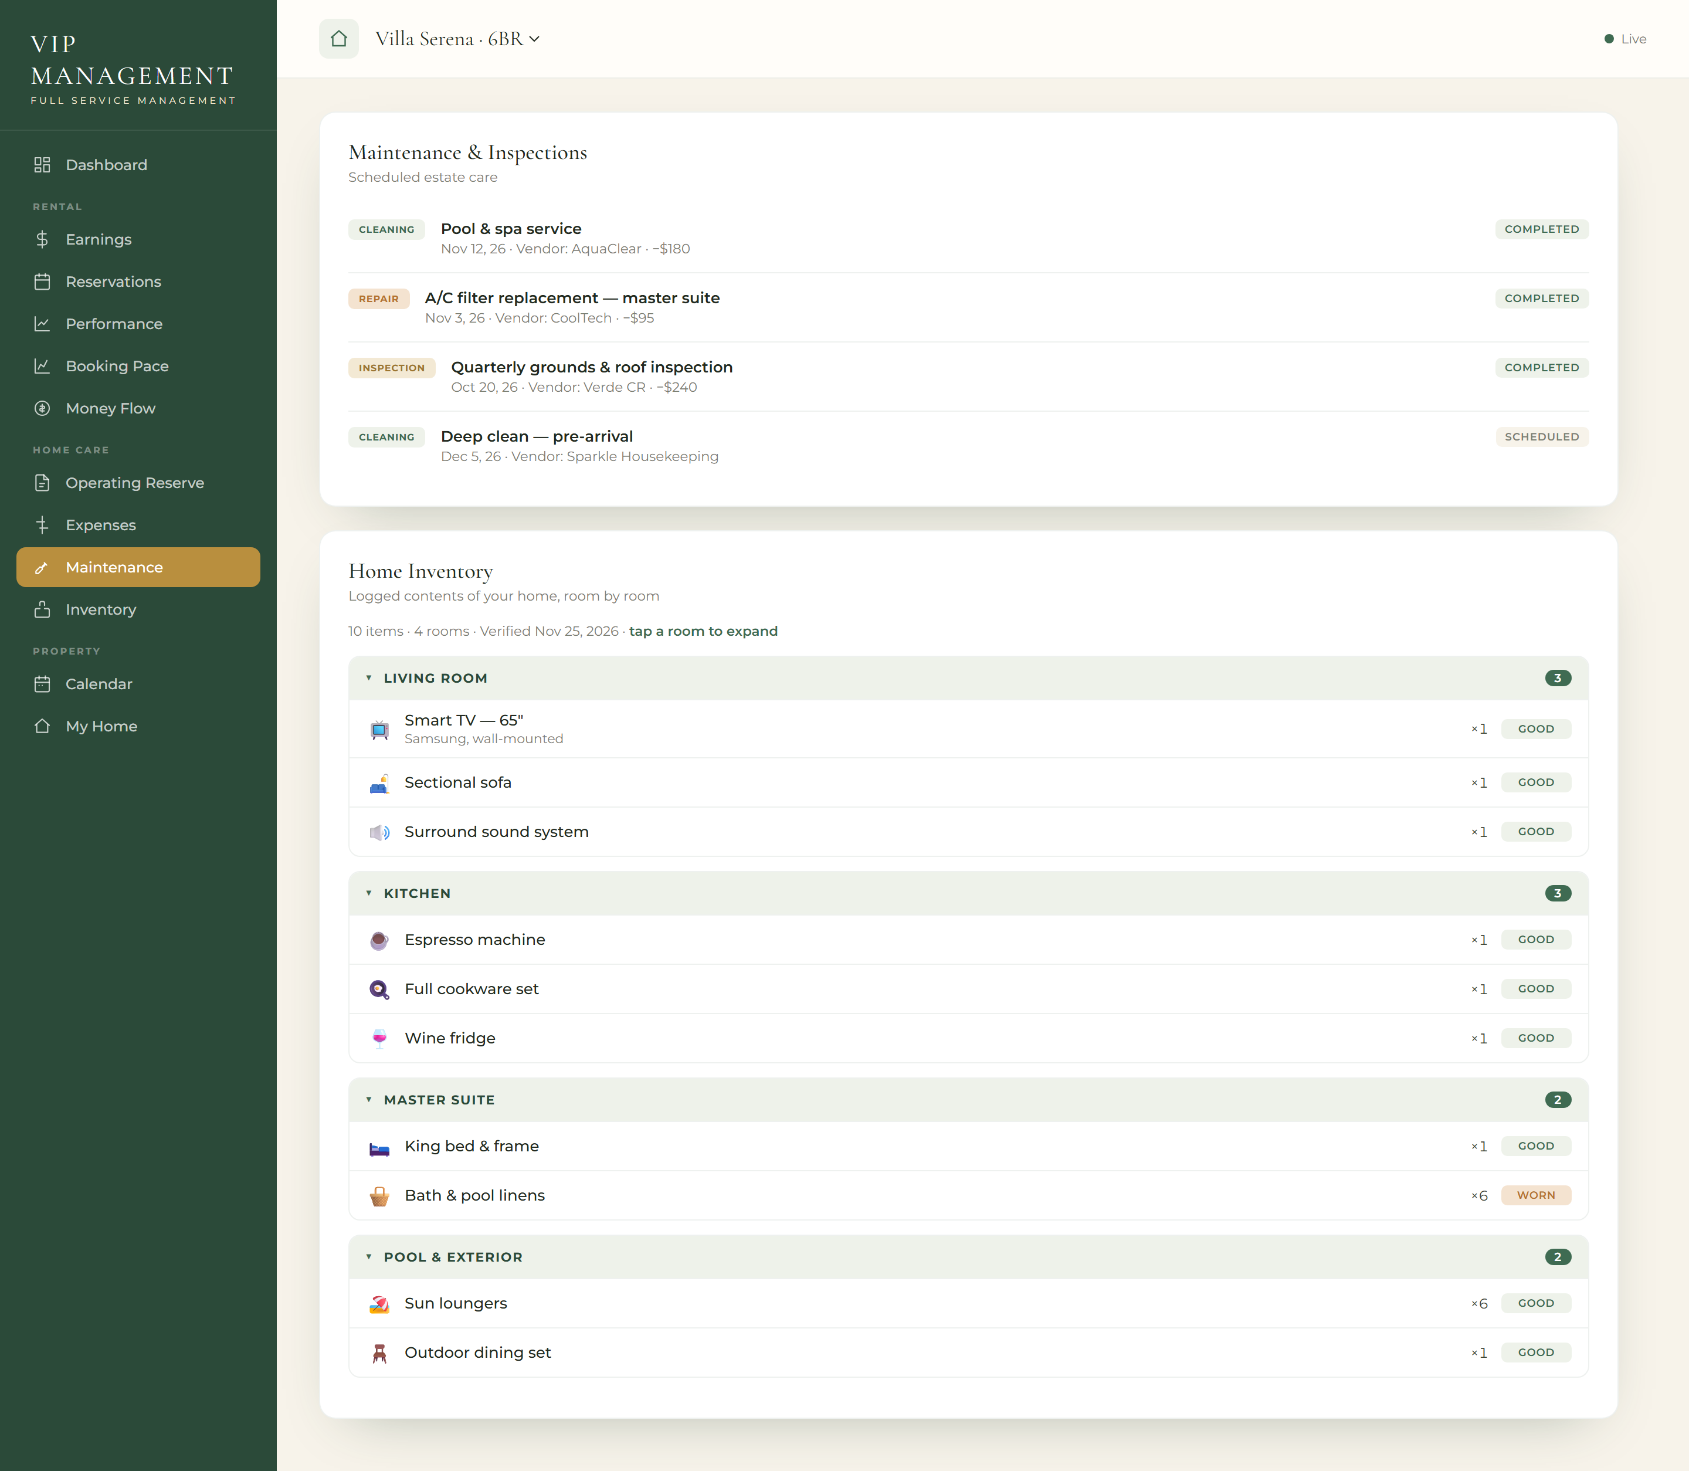Click COMPLETED badge for Quarterly inspection
Viewport: 1689px width, 1471px height.
tap(1542, 368)
